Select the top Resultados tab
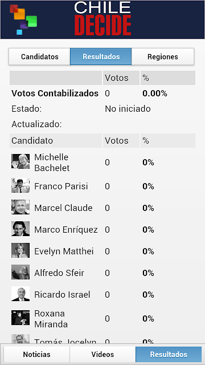 tap(101, 56)
